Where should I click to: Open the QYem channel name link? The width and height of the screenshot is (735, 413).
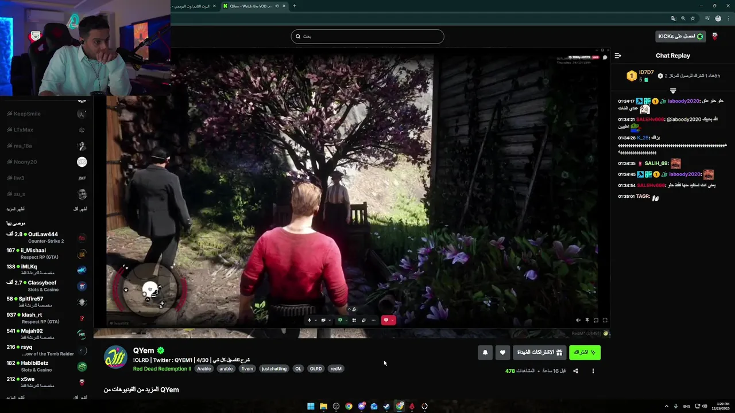point(144,350)
